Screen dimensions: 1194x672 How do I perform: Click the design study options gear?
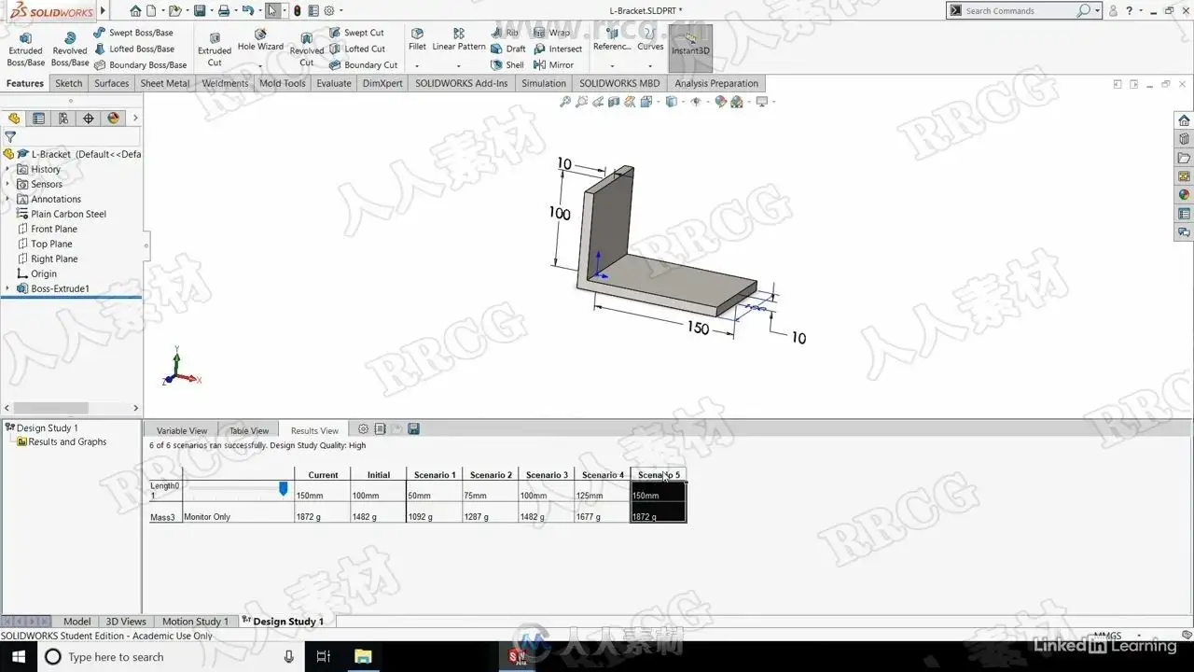(364, 429)
